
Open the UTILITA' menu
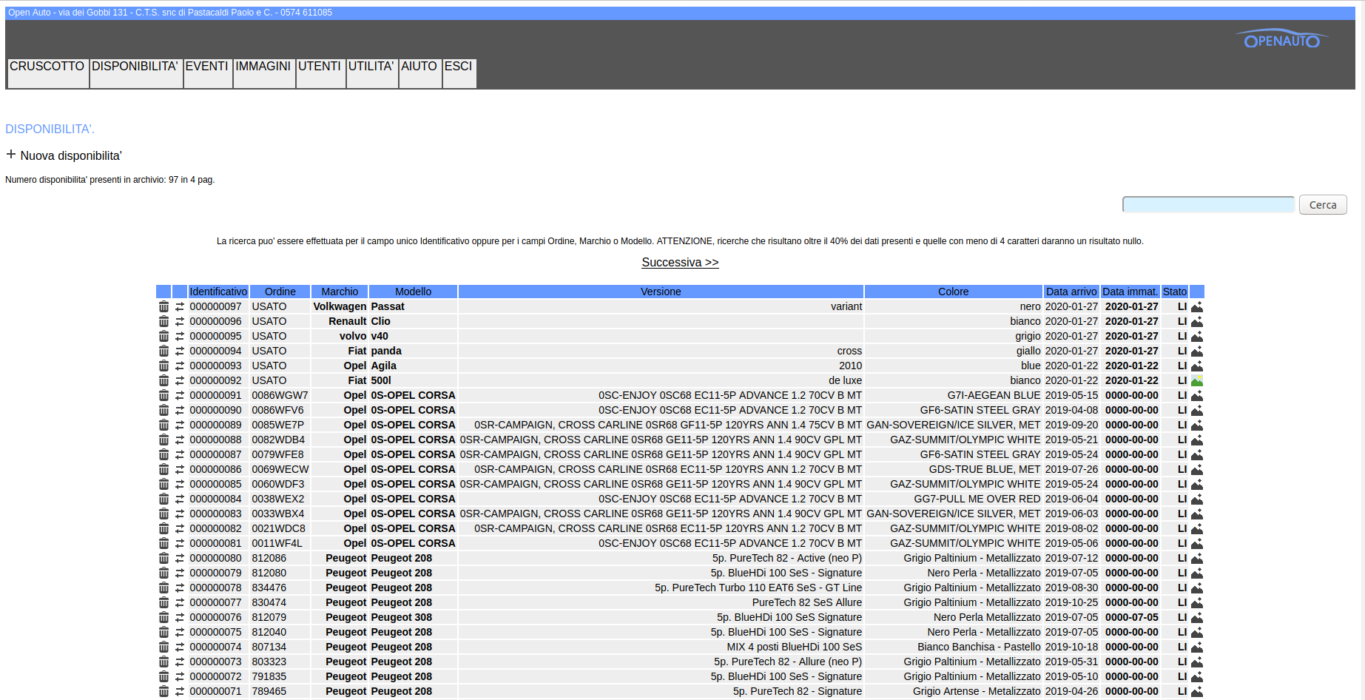point(371,73)
